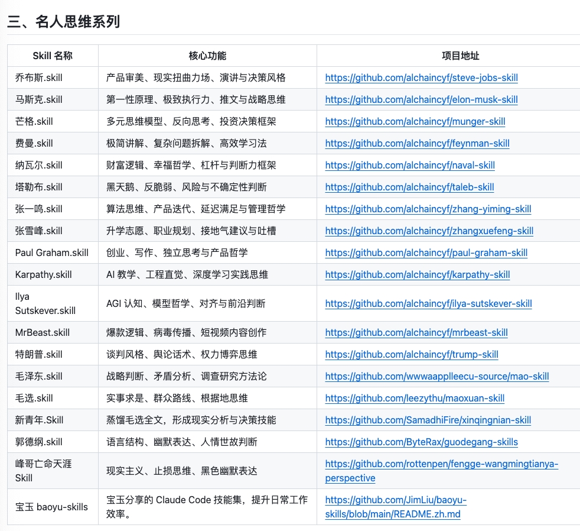This screenshot has height=531, width=580.
Task: Follow the zhangxuefeng-skill GitHub link
Action: (429, 231)
